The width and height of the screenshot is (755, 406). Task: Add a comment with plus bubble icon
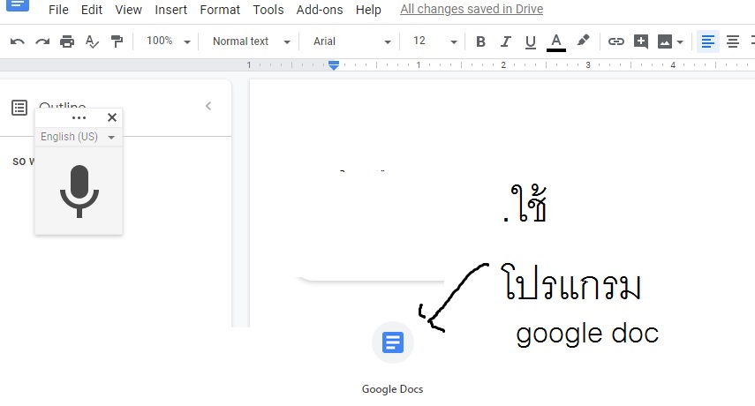pyautogui.click(x=641, y=41)
